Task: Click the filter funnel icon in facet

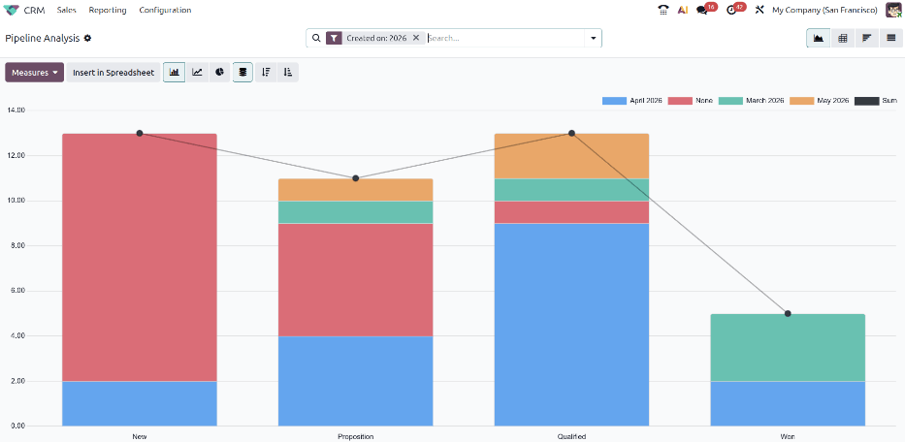Action: click(x=334, y=38)
